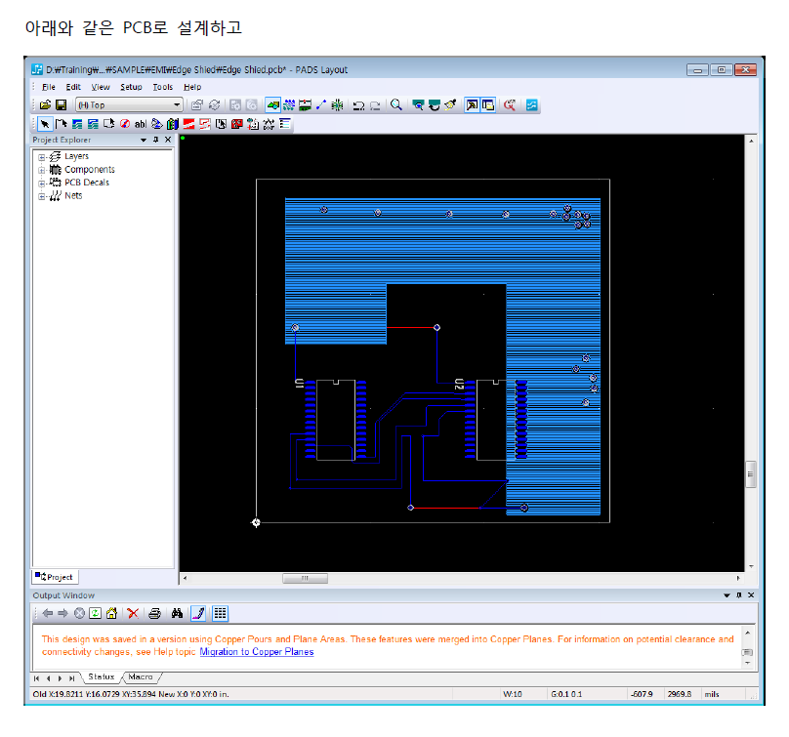
Task: Open the Setup menu
Action: [x=131, y=87]
